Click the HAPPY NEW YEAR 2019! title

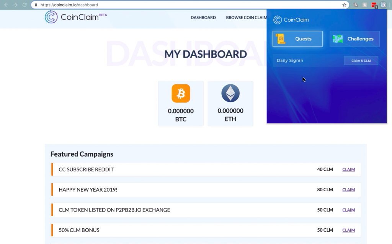coord(88,190)
